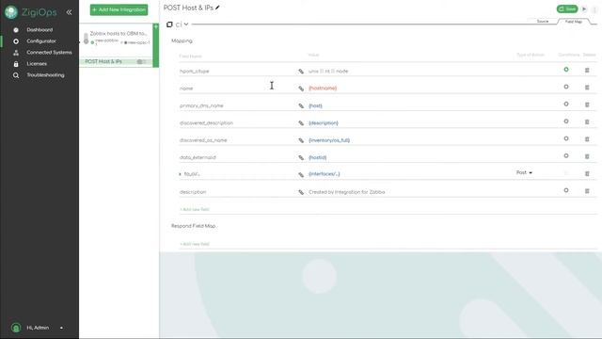The height and width of the screenshot is (339, 602).
Task: Add a new action with green plus
Action: (156, 26)
